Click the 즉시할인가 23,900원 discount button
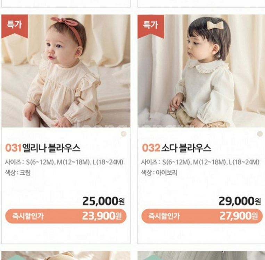 (66, 216)
